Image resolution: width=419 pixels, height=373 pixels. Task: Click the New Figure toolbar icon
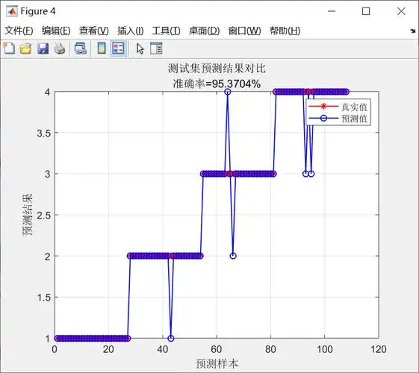coord(9,48)
